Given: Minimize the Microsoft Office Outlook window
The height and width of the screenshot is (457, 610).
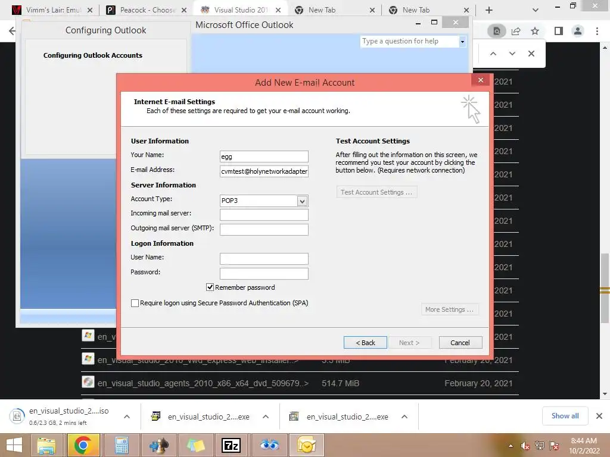Looking at the screenshot, I should [x=418, y=23].
